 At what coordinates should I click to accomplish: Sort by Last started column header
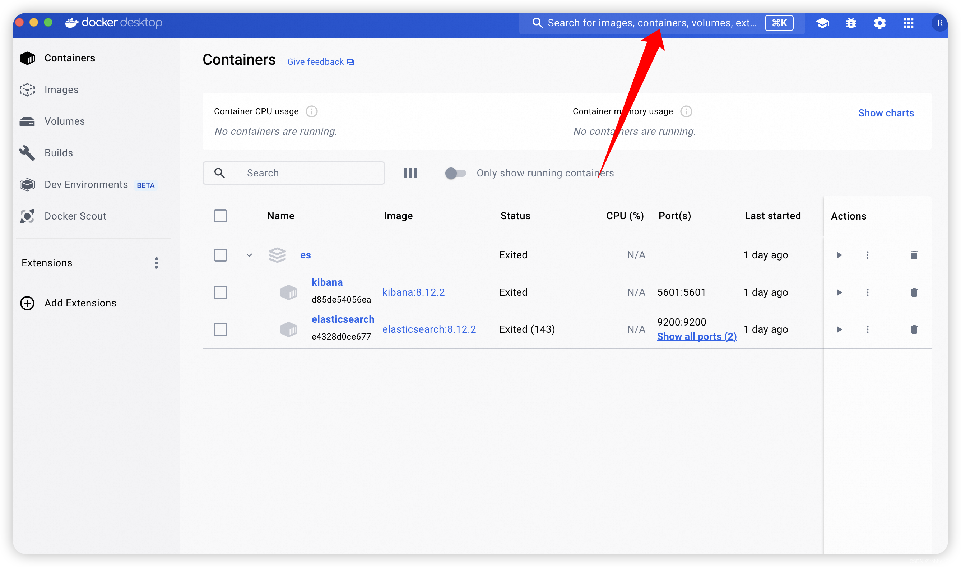pos(772,216)
